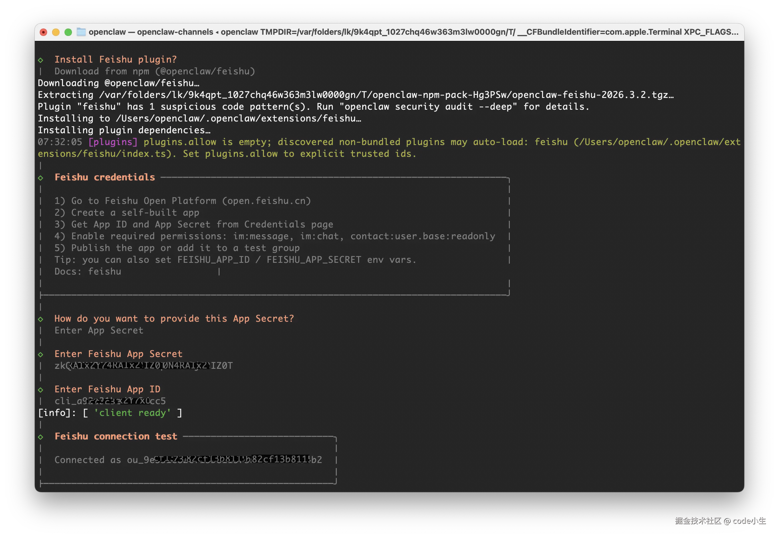The image size is (779, 538).
Task: Click the FEISHU_APP_SECRET env var tip
Action: (314, 260)
